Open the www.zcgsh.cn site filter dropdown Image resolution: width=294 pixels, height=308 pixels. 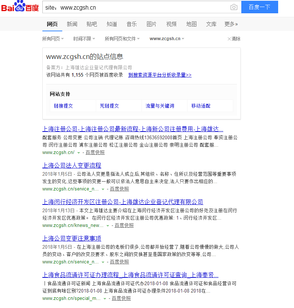[x=167, y=39]
